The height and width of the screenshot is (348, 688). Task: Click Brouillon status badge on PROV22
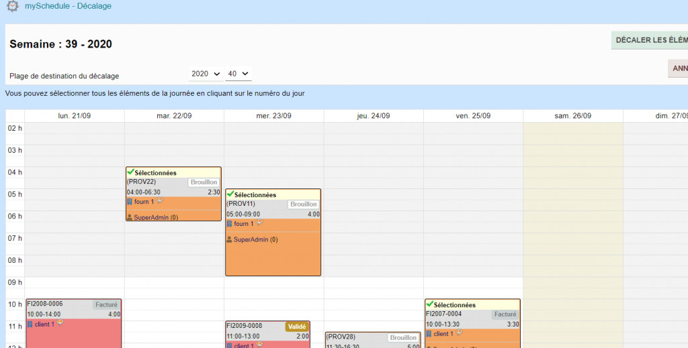tap(204, 182)
